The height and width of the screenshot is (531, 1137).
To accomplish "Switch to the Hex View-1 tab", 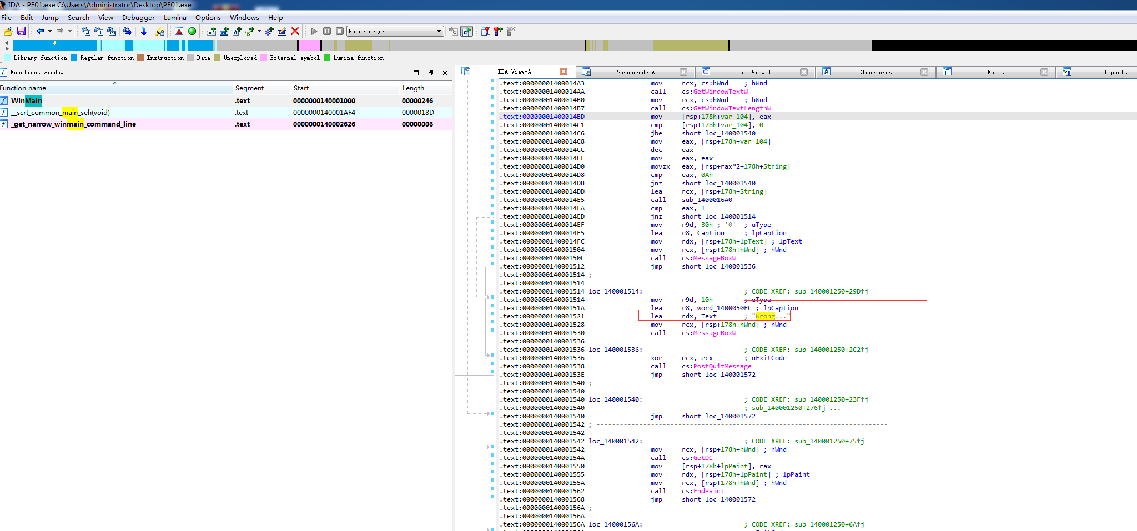I will pos(754,72).
